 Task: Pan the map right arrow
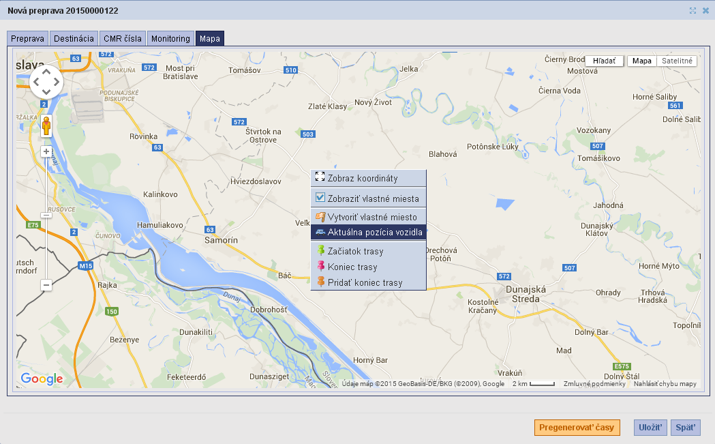57,82
